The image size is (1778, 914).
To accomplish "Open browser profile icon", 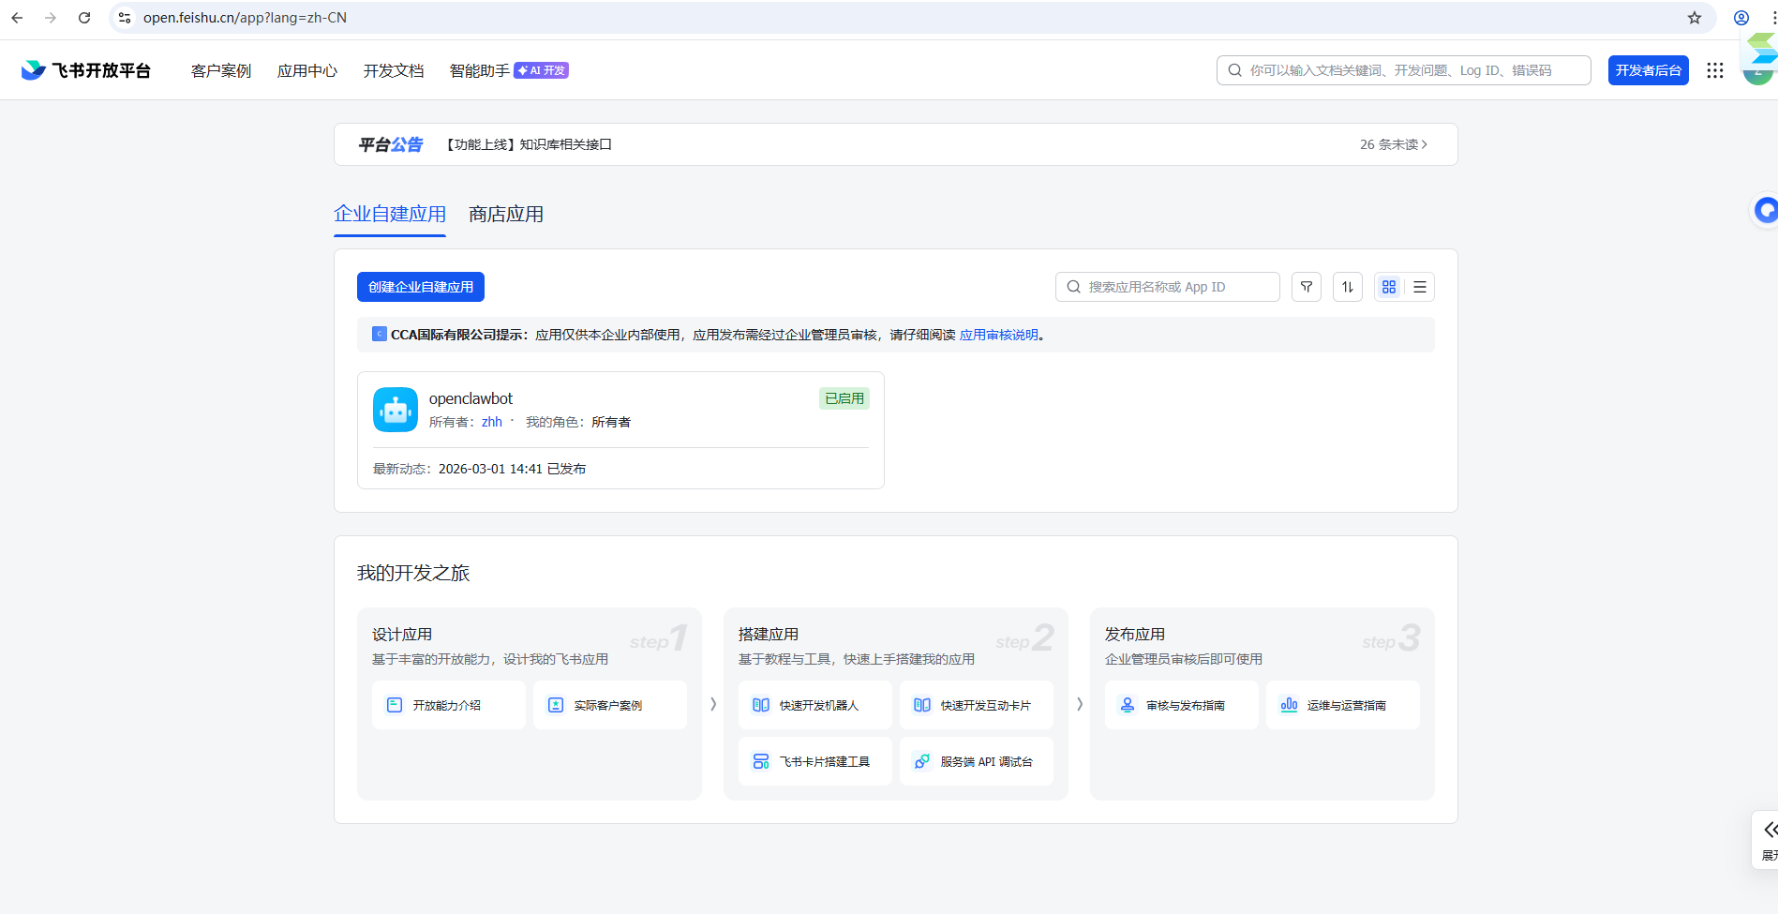I will click(1741, 18).
